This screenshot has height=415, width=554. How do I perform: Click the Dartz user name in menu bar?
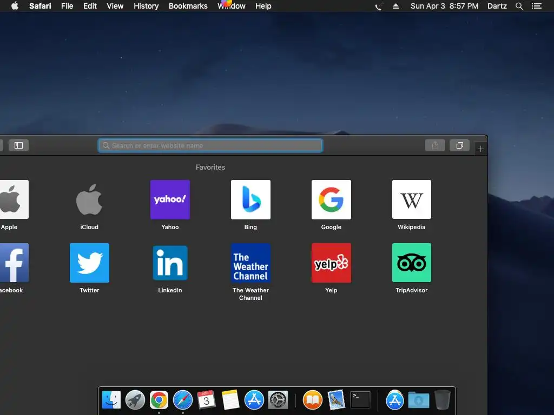(x=497, y=6)
